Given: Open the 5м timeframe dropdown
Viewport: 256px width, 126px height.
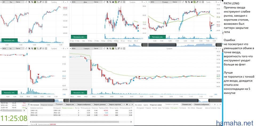Looking at the screenshot, I should coord(13,48).
